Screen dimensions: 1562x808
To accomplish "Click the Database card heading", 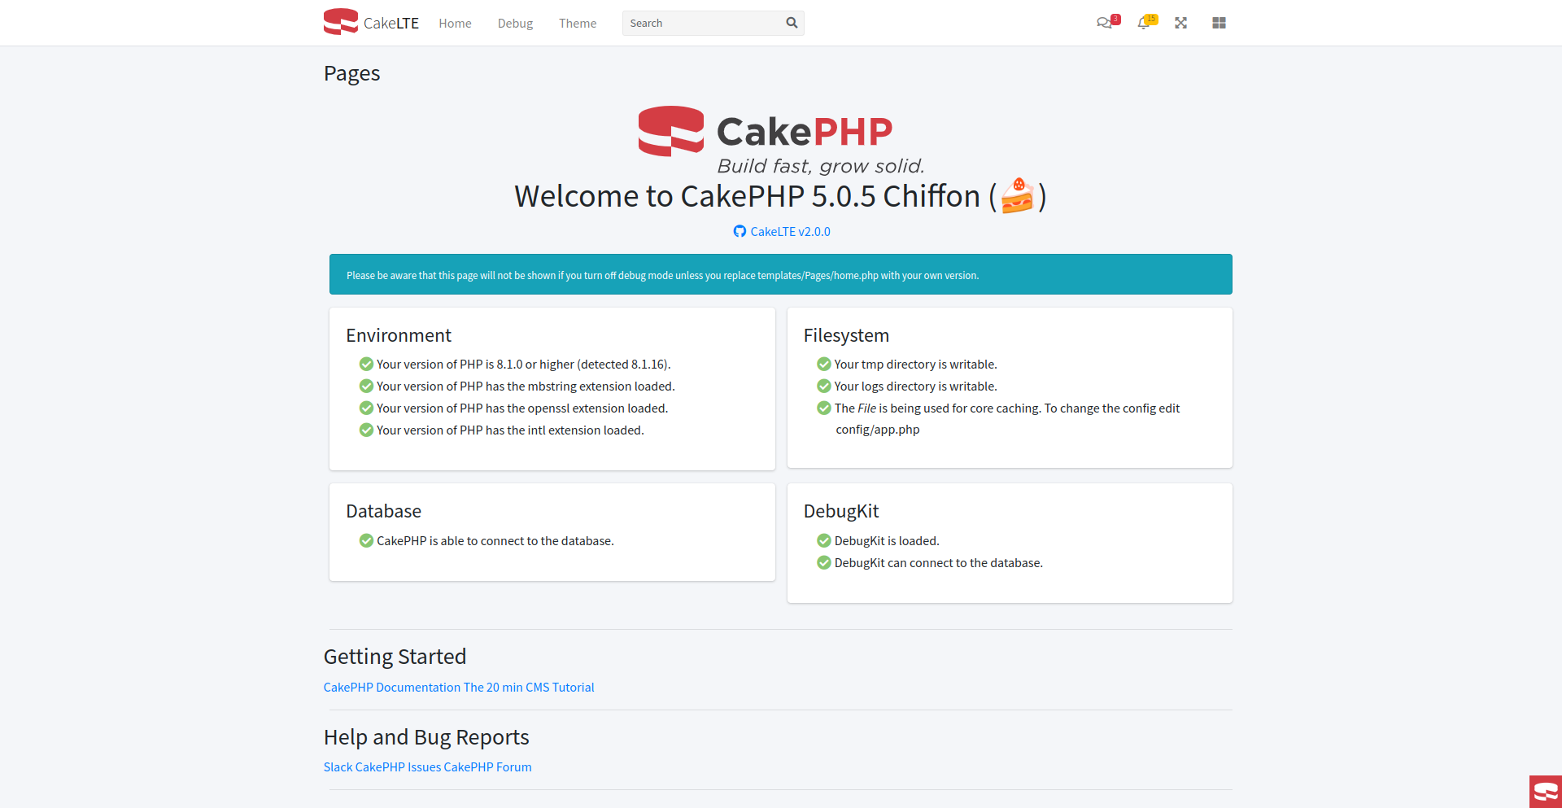I will point(383,511).
